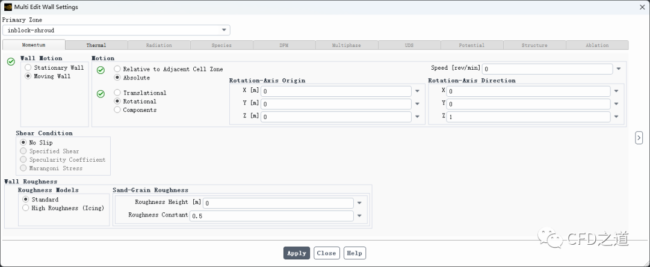650x267 pixels.
Task: Switch to the Thermal tab
Action: point(96,45)
